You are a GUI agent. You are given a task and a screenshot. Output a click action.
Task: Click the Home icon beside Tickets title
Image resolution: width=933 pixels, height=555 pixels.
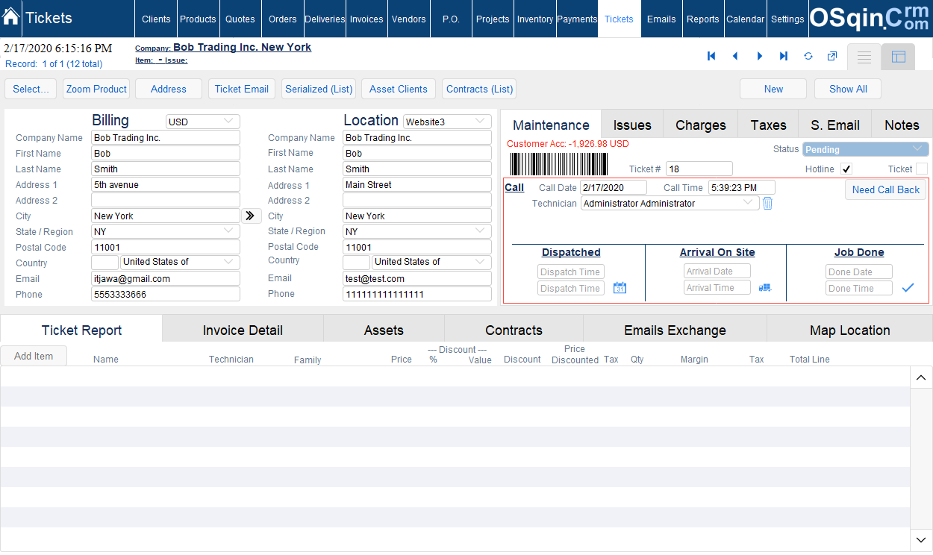coord(11,16)
